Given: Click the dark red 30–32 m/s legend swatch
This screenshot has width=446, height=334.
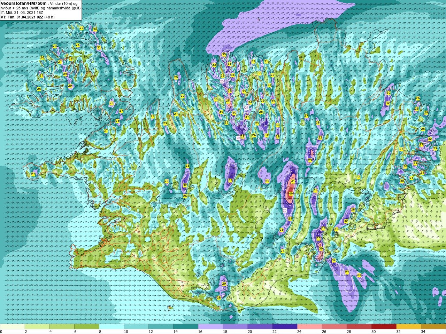Looking at the screenshot, I should (x=384, y=327).
